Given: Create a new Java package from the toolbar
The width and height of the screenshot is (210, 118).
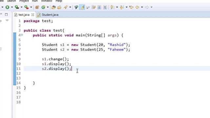Looking at the screenshot, I should coord(37,7).
